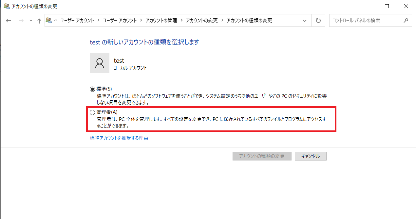Viewport: 416px width, 219px height.
Task: Click アカウントの管理 breadcrumb
Action: click(x=161, y=20)
